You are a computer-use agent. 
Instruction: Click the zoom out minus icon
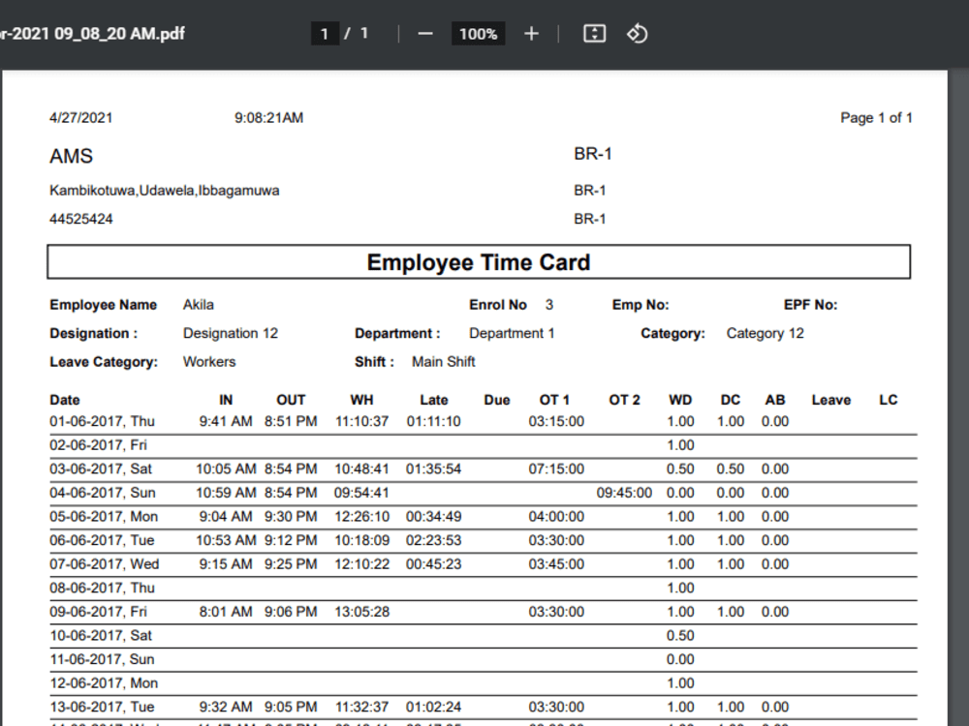[x=424, y=32]
